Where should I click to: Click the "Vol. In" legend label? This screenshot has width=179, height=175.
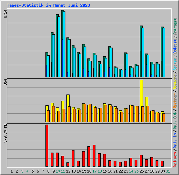(175, 141)
